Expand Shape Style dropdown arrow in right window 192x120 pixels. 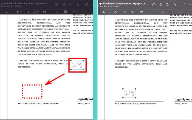tap(157, 12)
